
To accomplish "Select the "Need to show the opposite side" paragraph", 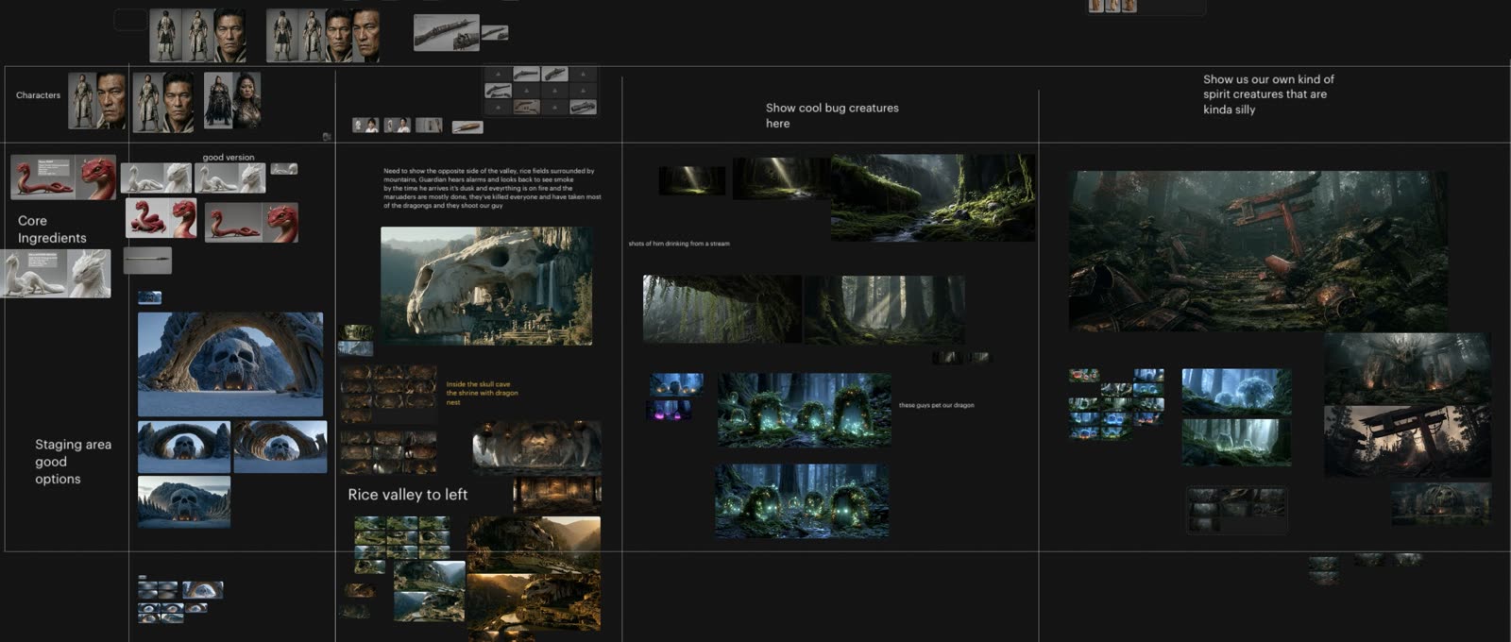I will tap(492, 188).
